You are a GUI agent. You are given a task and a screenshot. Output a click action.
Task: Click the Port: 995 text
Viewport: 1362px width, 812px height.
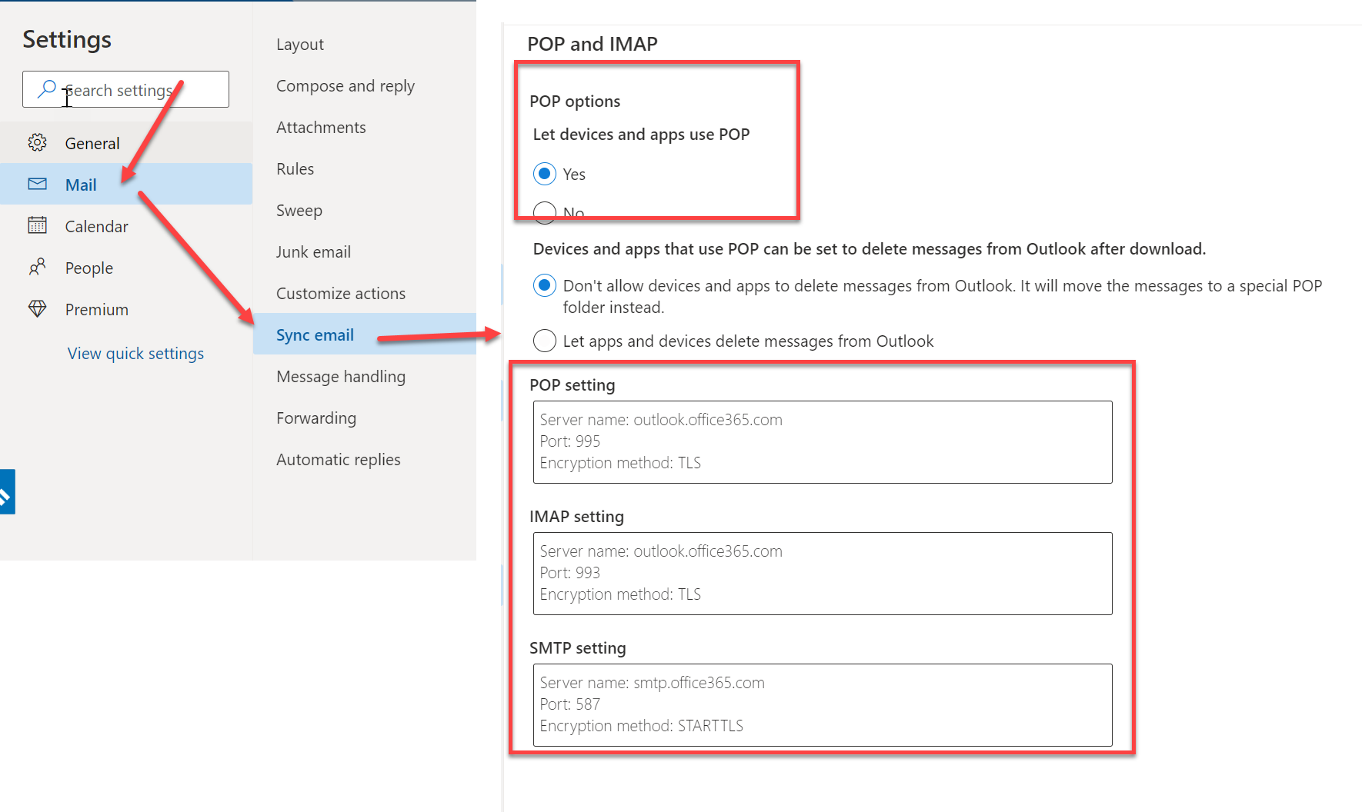[x=570, y=441]
